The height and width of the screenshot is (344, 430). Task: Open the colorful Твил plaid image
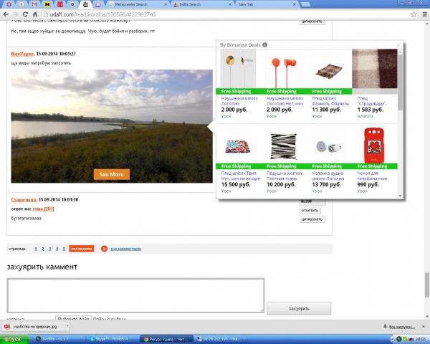[x=237, y=147]
